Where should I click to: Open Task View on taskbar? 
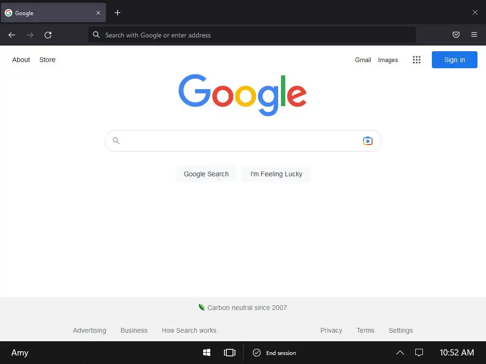(230, 353)
